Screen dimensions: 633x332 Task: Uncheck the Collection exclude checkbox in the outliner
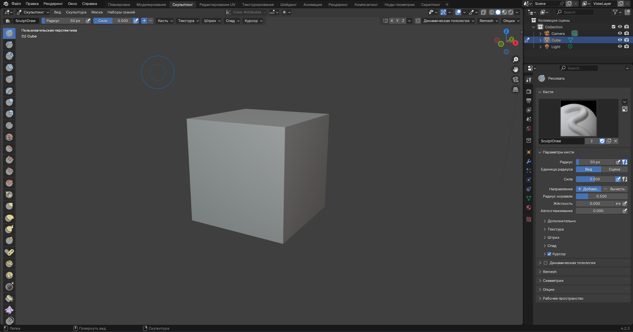pyautogui.click(x=614, y=27)
